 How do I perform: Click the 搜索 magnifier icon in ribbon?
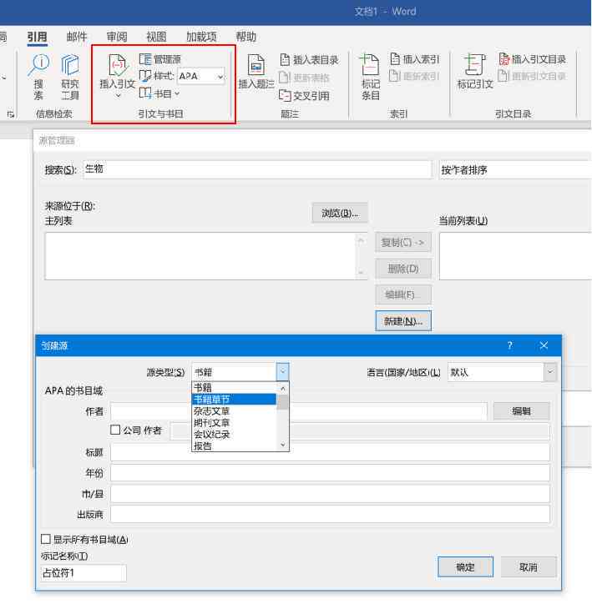point(39,66)
